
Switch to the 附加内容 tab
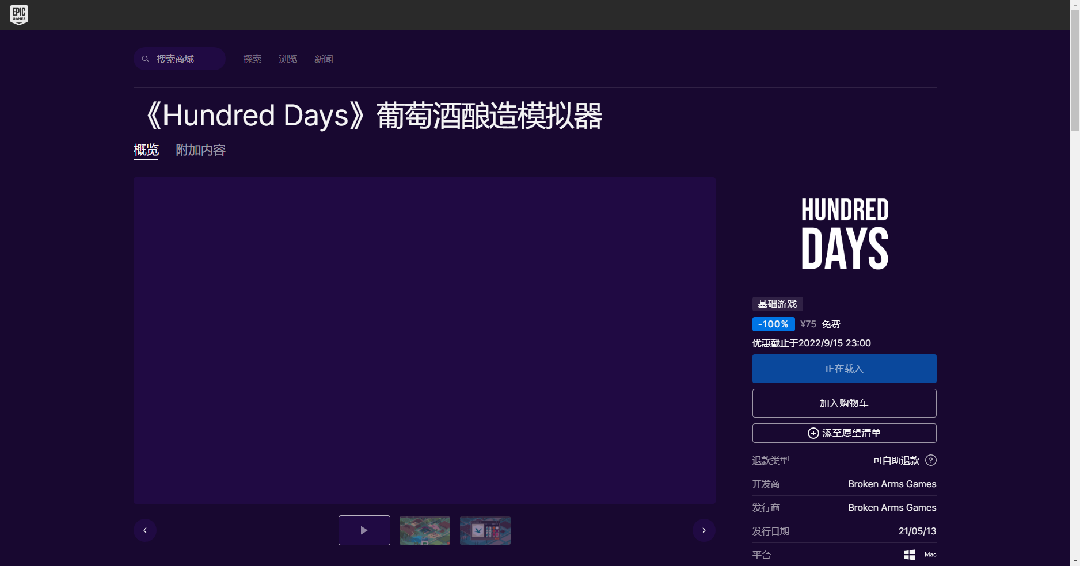[200, 150]
